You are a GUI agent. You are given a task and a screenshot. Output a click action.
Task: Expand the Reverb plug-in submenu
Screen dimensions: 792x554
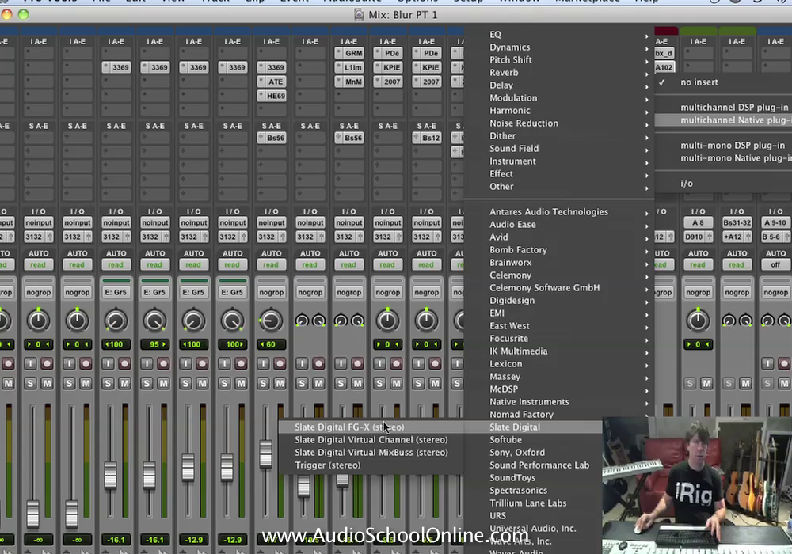[559, 72]
